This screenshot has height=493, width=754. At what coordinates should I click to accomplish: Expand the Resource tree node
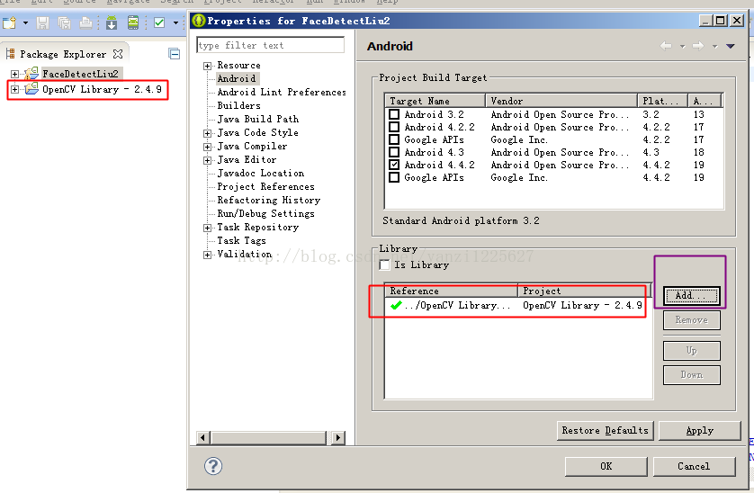[x=207, y=66]
